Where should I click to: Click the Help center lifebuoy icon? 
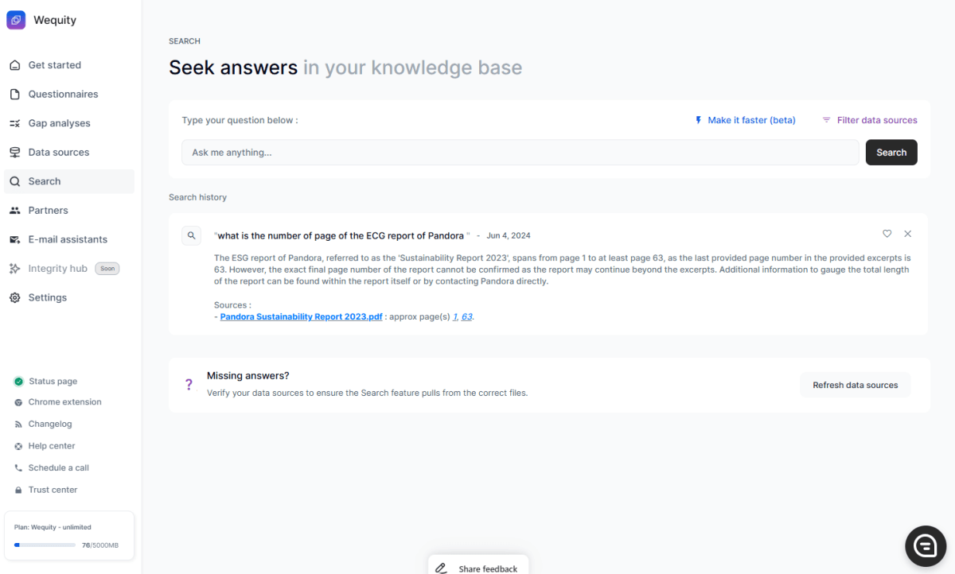tap(18, 446)
